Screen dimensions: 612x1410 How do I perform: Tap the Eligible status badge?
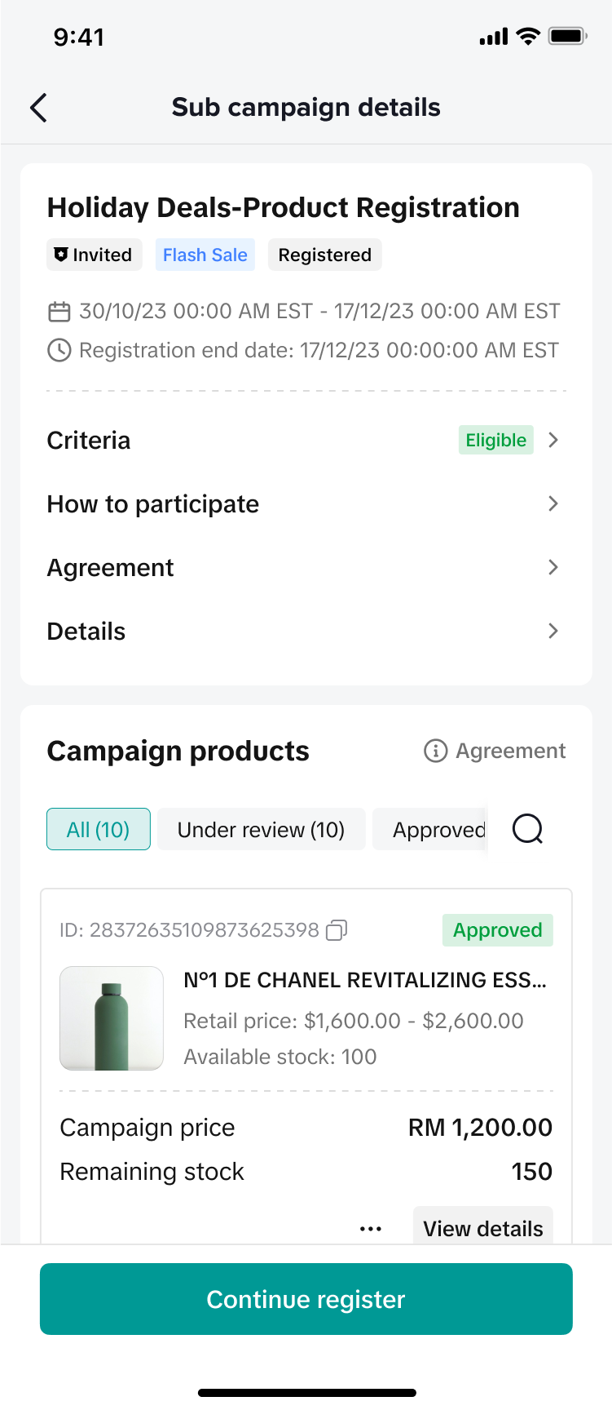(495, 440)
